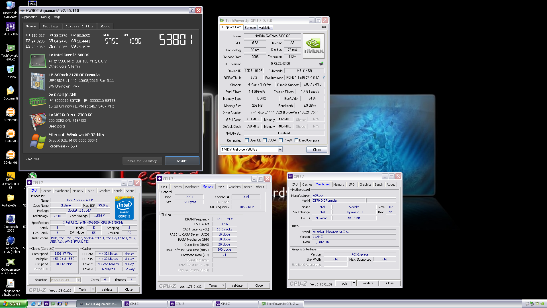Switch to Compare Online tab in Aquamark
Image resolution: width=547 pixels, height=308 pixels.
point(79,26)
